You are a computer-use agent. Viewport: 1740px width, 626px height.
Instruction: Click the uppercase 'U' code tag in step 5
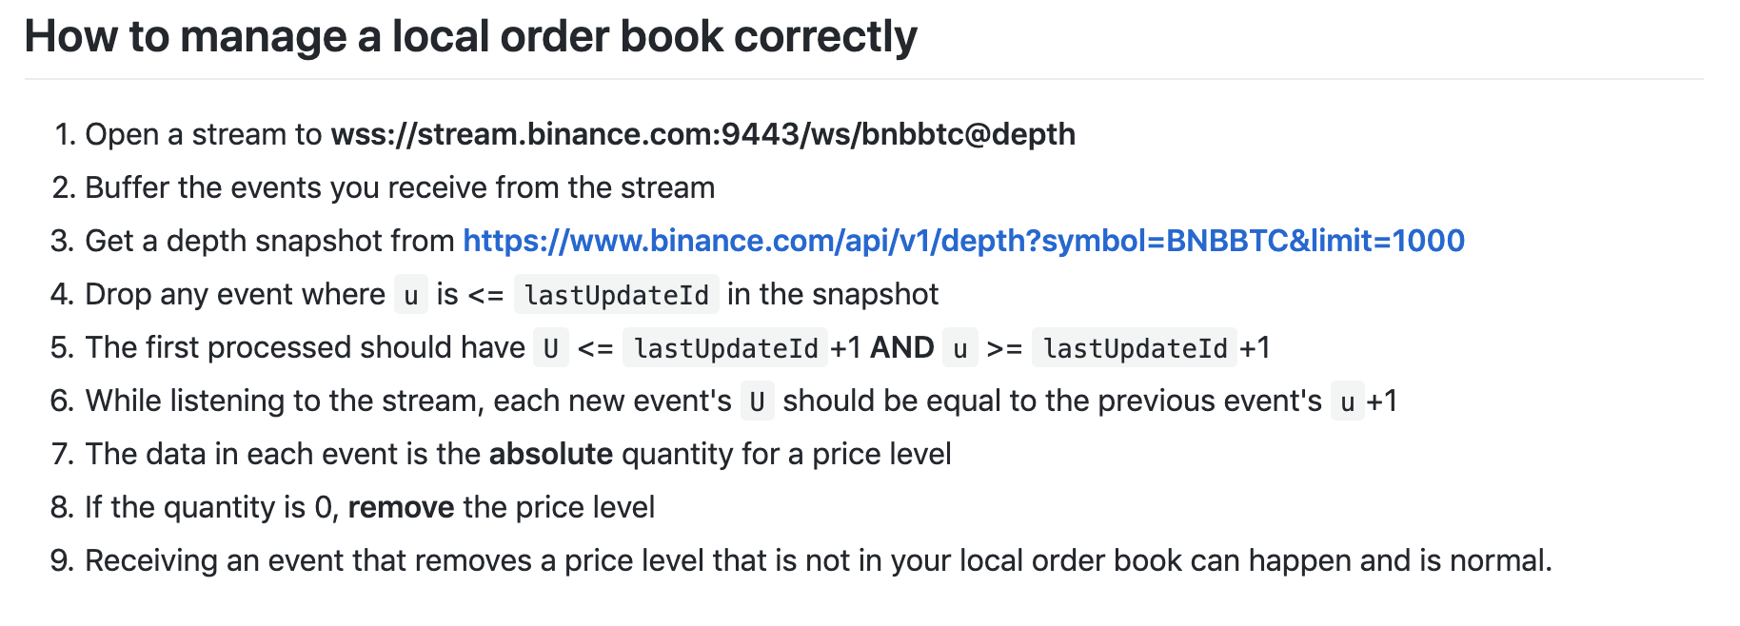551,348
